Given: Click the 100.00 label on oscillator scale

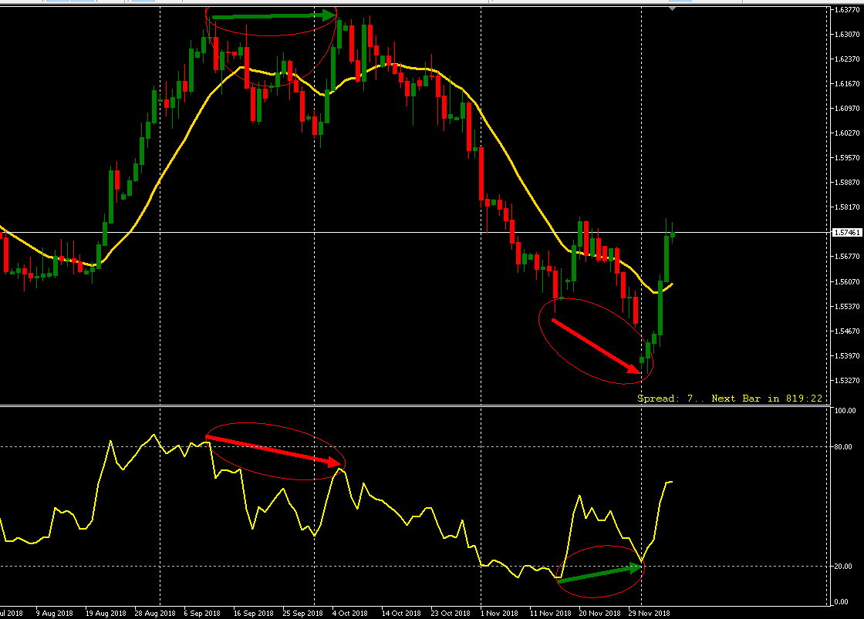Looking at the screenshot, I should point(843,412).
